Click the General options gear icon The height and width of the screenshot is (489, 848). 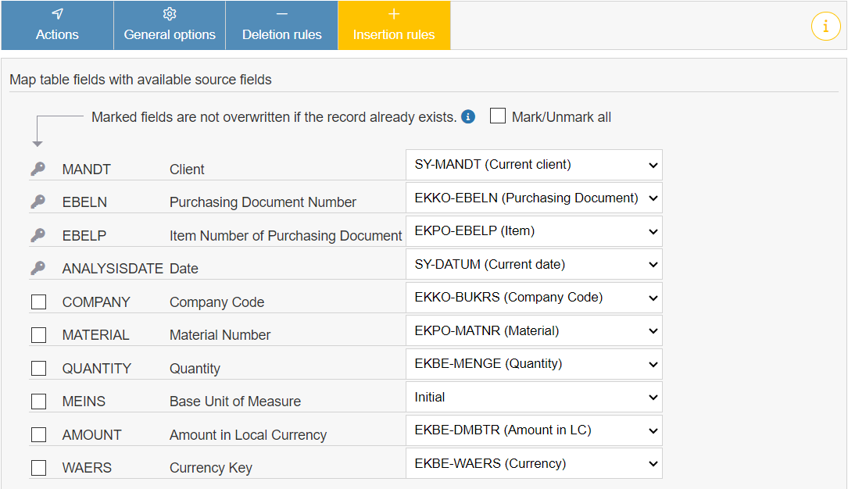point(169,12)
